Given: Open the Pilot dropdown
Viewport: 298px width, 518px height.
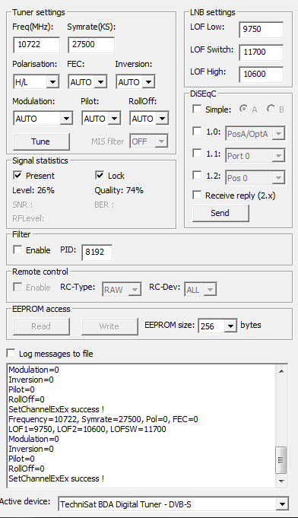Looking at the screenshot, I should 101,119.
